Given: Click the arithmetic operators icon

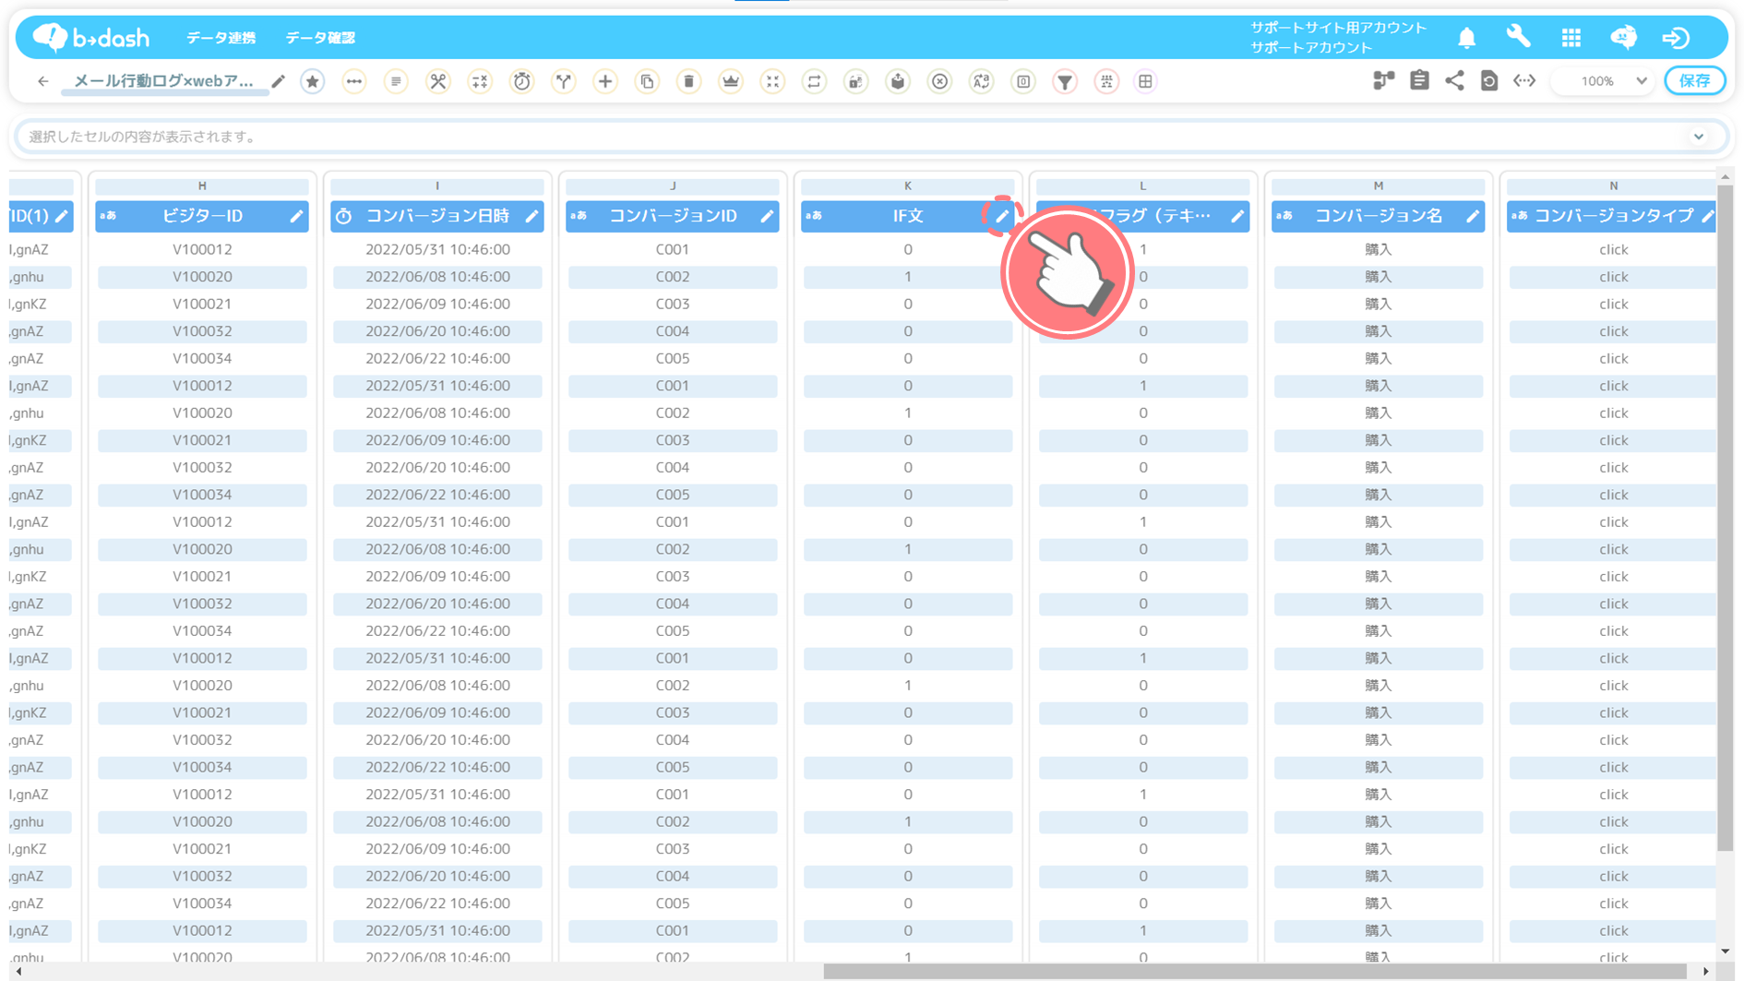Looking at the screenshot, I should 480,81.
